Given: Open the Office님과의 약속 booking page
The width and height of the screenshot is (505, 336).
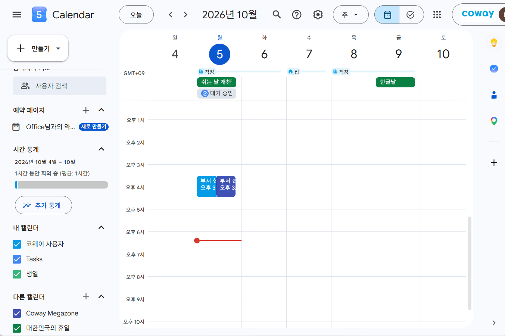Looking at the screenshot, I should [50, 127].
